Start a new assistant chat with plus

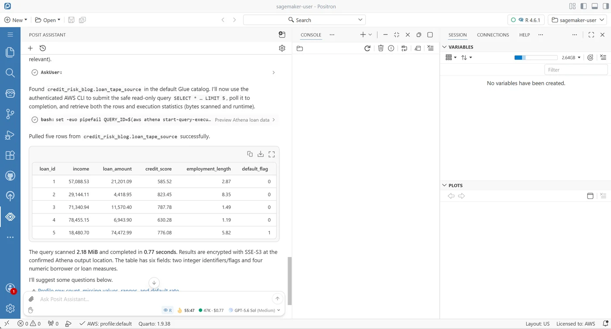click(x=30, y=48)
